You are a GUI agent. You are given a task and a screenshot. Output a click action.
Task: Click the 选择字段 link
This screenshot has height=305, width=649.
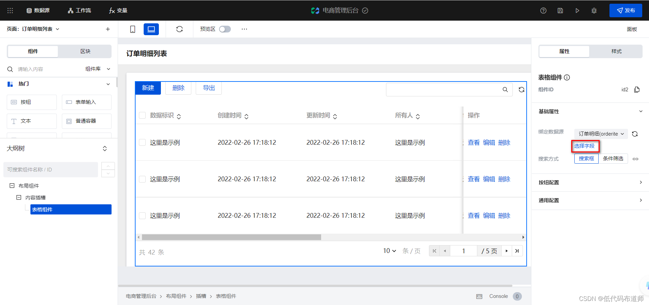coord(584,146)
